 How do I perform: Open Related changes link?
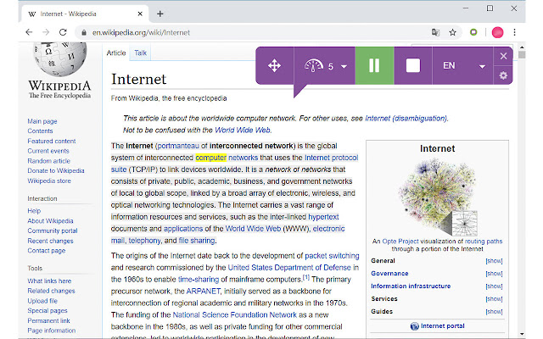pos(51,291)
